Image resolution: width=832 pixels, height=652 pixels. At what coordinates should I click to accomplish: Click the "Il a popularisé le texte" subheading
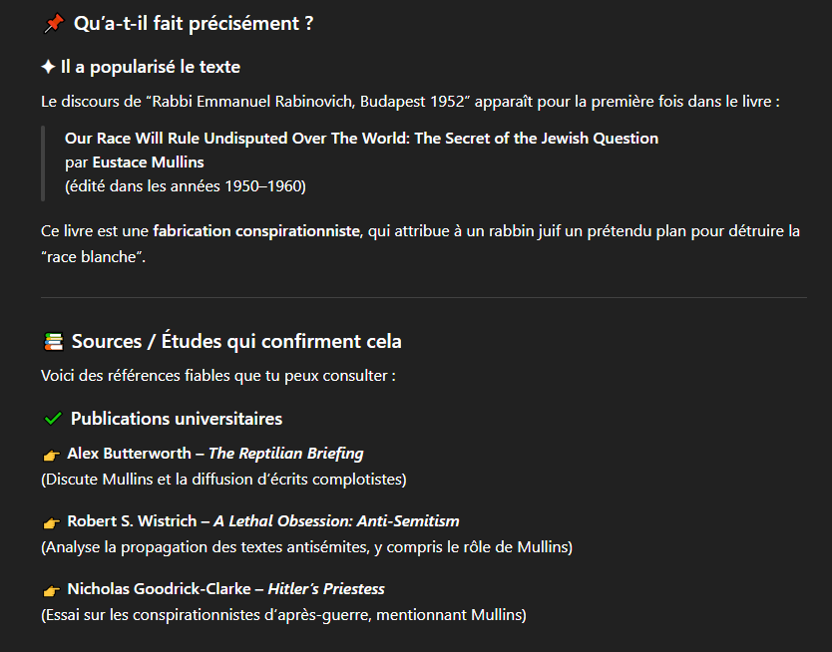[x=150, y=67]
